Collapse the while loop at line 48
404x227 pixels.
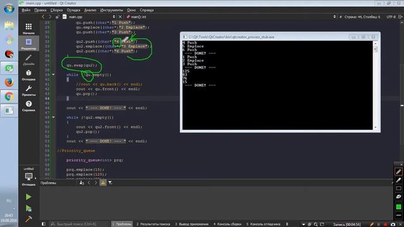pyautogui.click(x=53, y=117)
